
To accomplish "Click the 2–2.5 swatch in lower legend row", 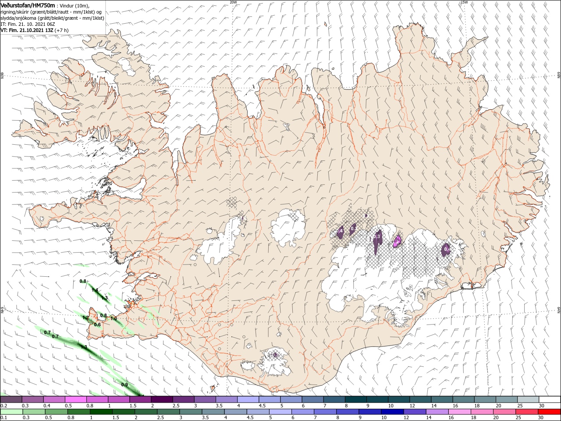I will 146,412.
